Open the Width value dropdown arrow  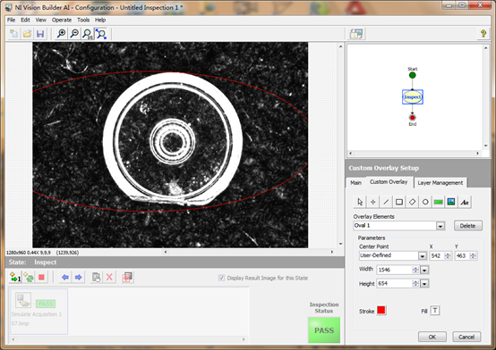pos(424,270)
